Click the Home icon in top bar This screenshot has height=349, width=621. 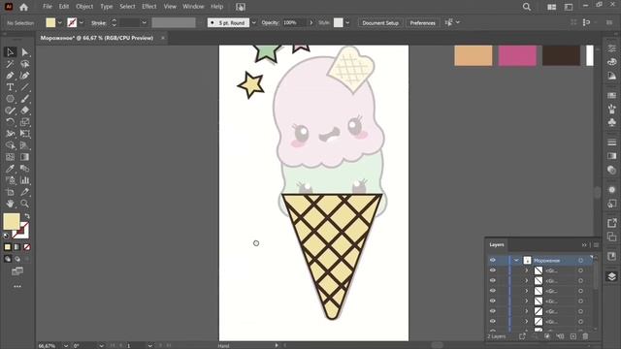point(23,7)
